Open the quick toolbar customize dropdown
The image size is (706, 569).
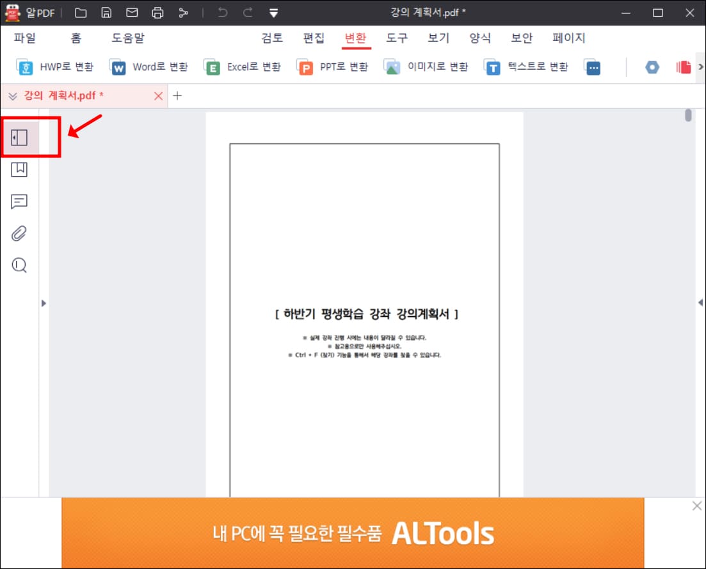pyautogui.click(x=273, y=13)
